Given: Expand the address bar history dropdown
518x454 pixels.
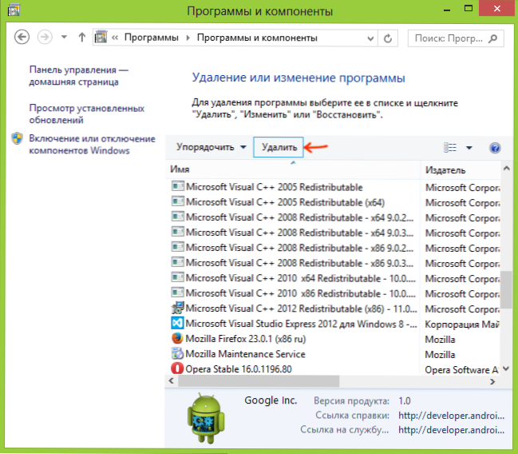Looking at the screenshot, I should click(x=370, y=38).
